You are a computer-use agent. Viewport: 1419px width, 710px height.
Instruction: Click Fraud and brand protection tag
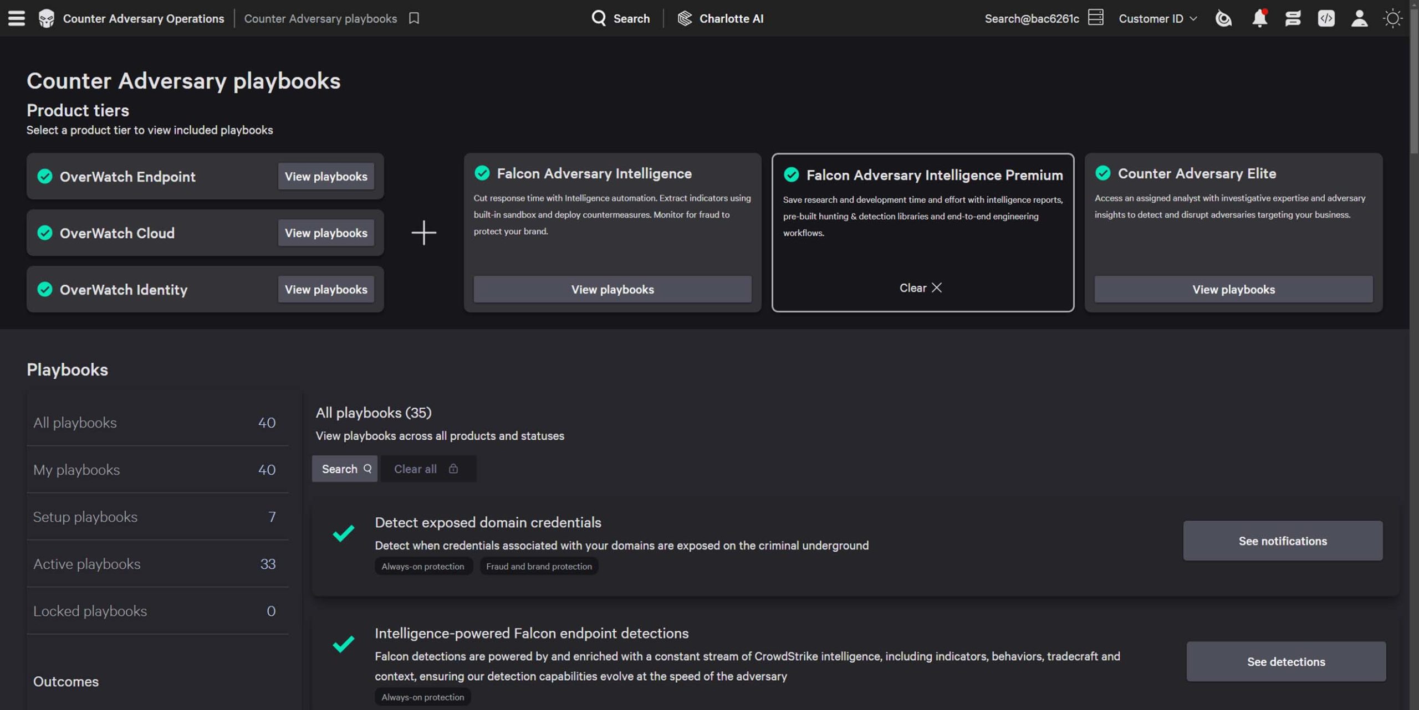point(539,567)
